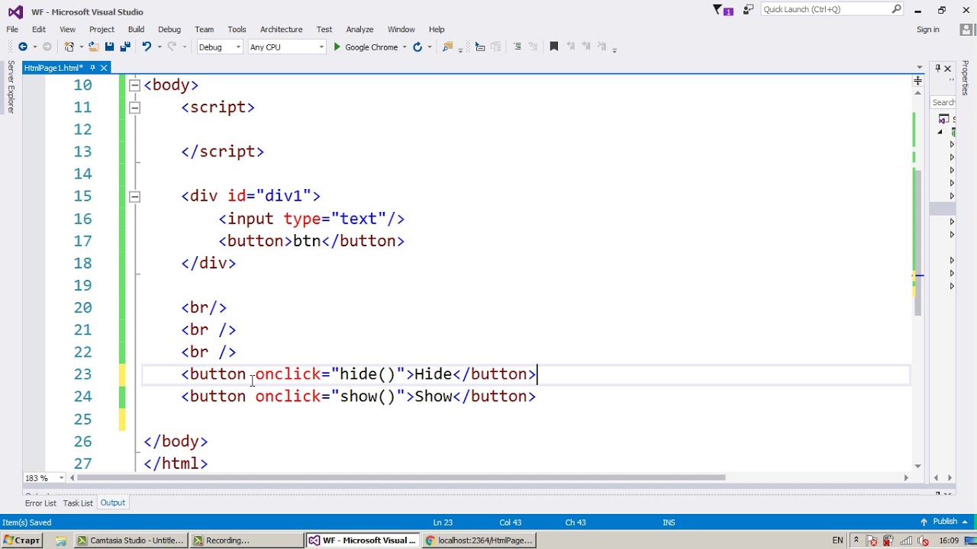The image size is (977, 549).
Task: Open the File menu
Action: click(x=12, y=30)
